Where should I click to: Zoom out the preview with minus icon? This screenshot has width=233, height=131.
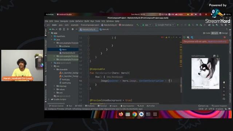click(224, 91)
